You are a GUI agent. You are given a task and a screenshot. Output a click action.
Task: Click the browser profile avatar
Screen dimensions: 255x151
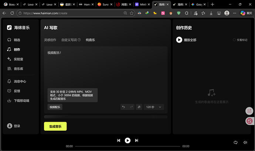click(227, 13)
